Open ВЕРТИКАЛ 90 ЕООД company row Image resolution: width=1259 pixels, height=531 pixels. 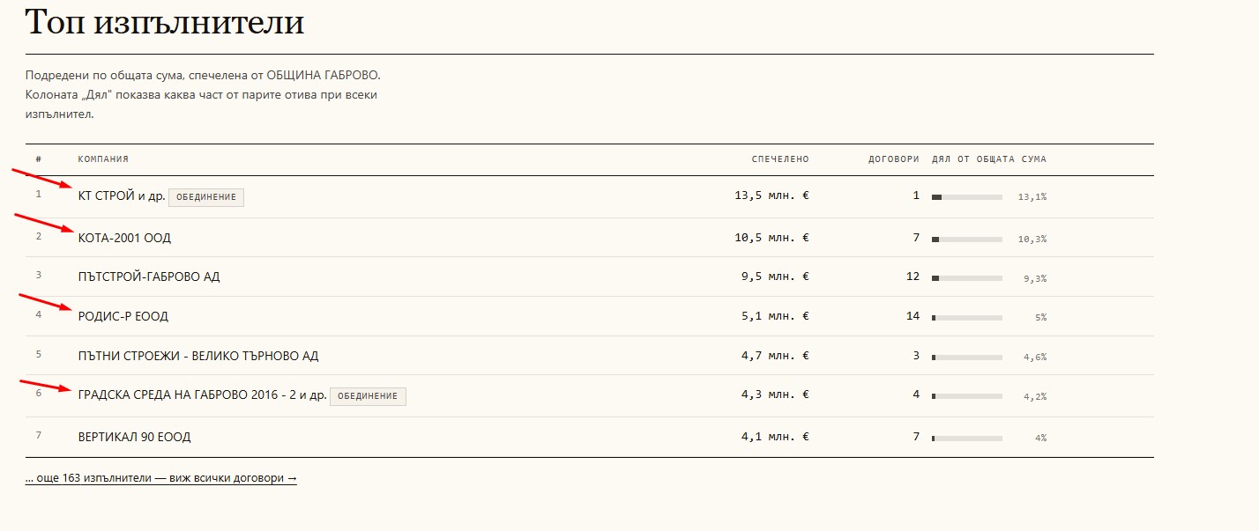coord(135,437)
